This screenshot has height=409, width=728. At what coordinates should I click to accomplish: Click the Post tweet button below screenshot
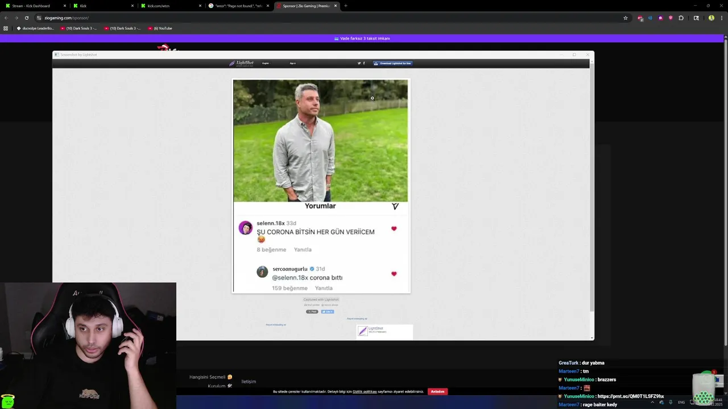pyautogui.click(x=312, y=311)
